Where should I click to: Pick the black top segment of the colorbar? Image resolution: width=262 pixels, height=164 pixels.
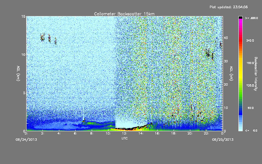pos(240,17)
